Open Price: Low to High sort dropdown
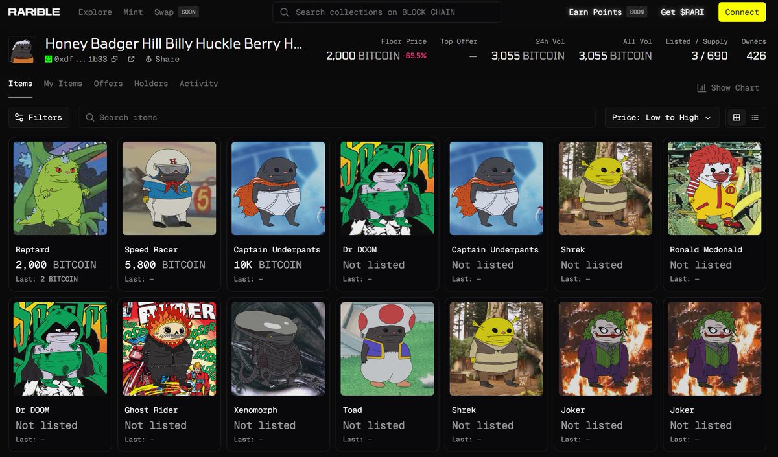Image resolution: width=778 pixels, height=457 pixels. point(662,117)
